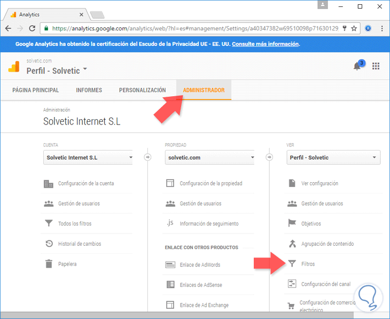The height and width of the screenshot is (319, 390).
Task: Click the Google Analytics logo
Action: 14,66
